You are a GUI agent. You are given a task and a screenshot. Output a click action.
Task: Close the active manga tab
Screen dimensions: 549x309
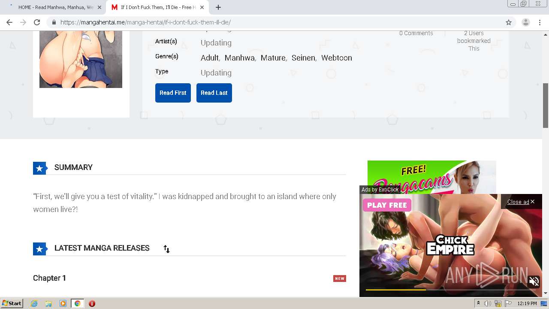(202, 7)
